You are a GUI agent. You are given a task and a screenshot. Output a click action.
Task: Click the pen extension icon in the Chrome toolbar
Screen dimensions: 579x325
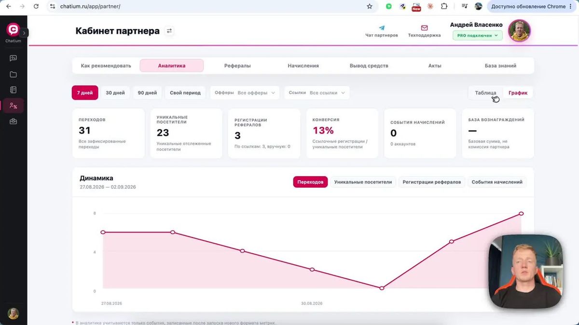pyautogui.click(x=402, y=6)
